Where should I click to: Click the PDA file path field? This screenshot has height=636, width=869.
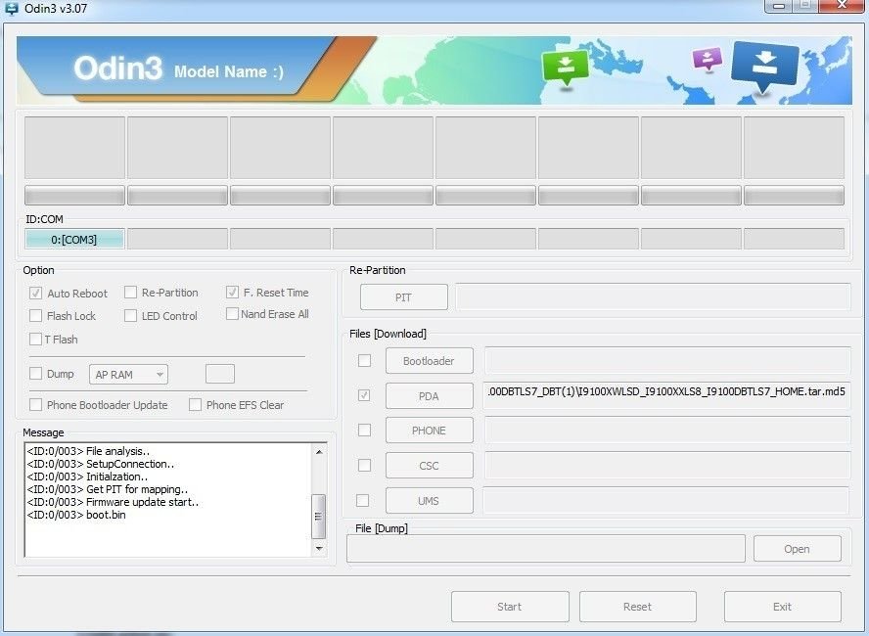coord(667,392)
